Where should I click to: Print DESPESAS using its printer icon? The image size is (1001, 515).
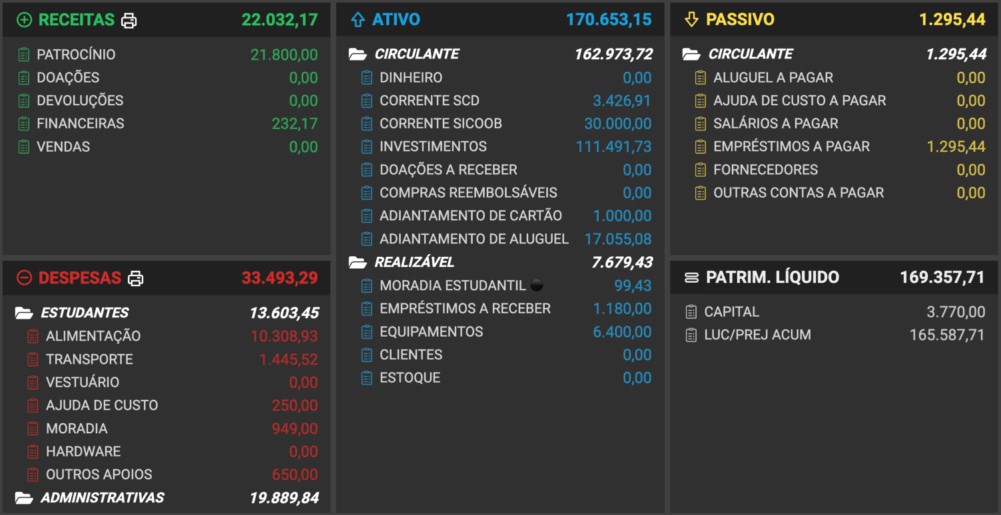pos(137,279)
